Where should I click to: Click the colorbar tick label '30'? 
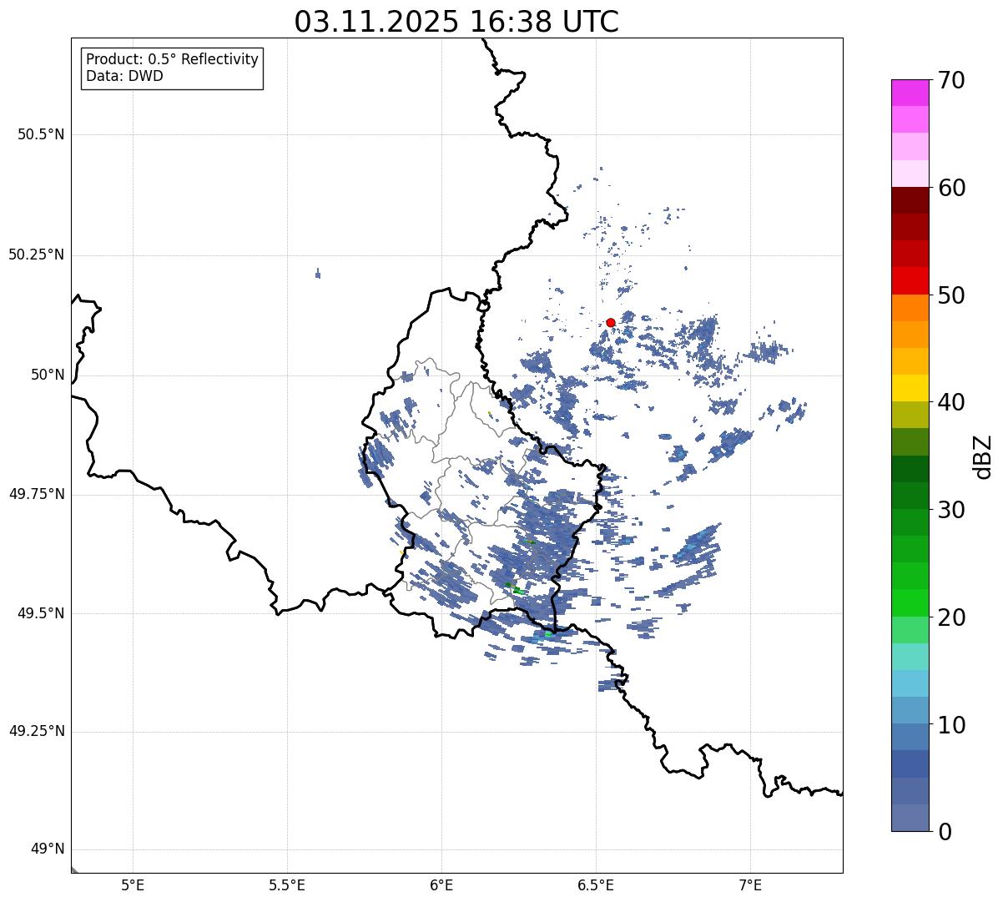pyautogui.click(x=951, y=510)
